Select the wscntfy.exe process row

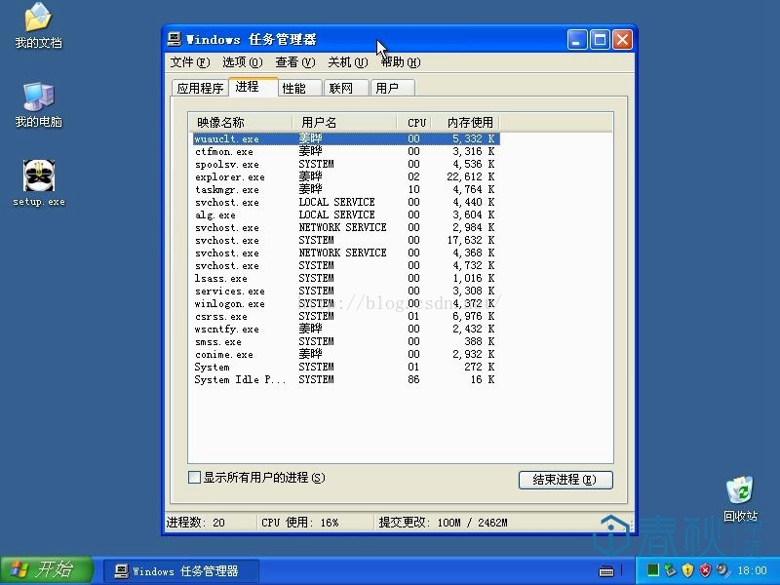(x=346, y=329)
